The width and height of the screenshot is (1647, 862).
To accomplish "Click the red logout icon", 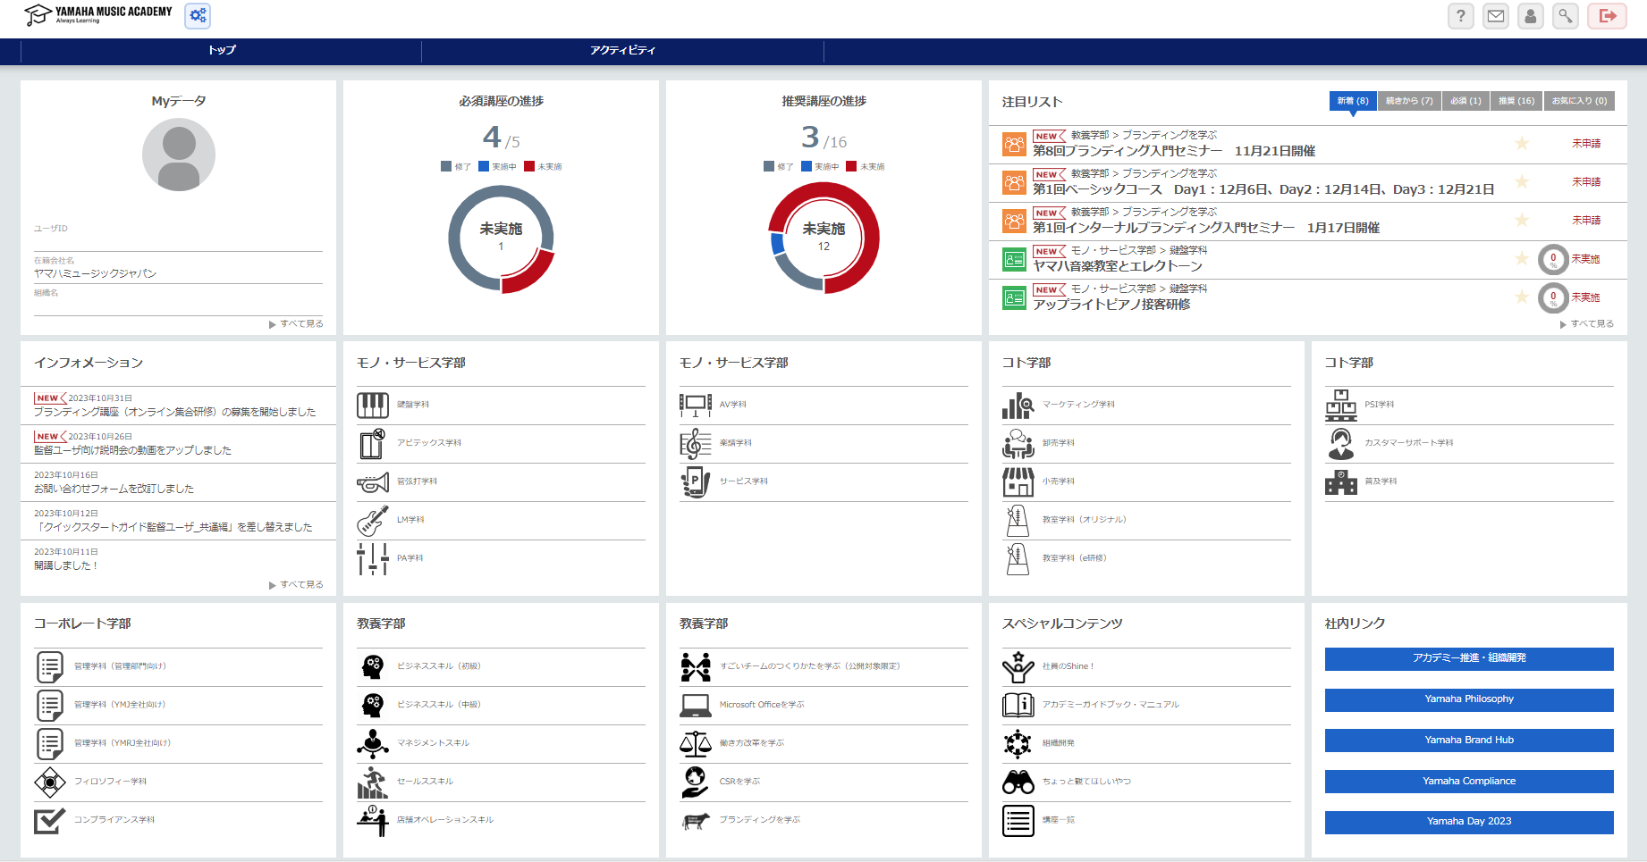I will 1607,15.
